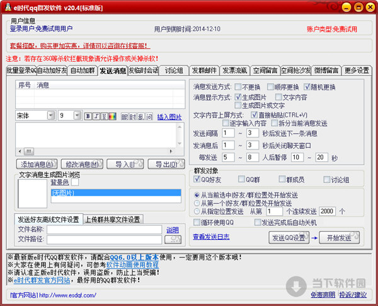Open 发送QQ设置 button
The width and height of the screenshot is (378, 306).
289,238
